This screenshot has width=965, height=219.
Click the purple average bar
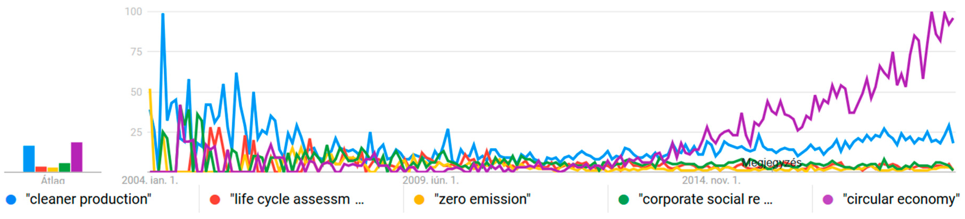[x=76, y=157]
